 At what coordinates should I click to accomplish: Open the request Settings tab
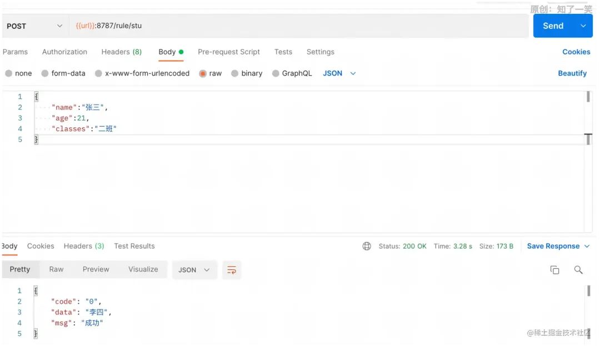tap(321, 52)
